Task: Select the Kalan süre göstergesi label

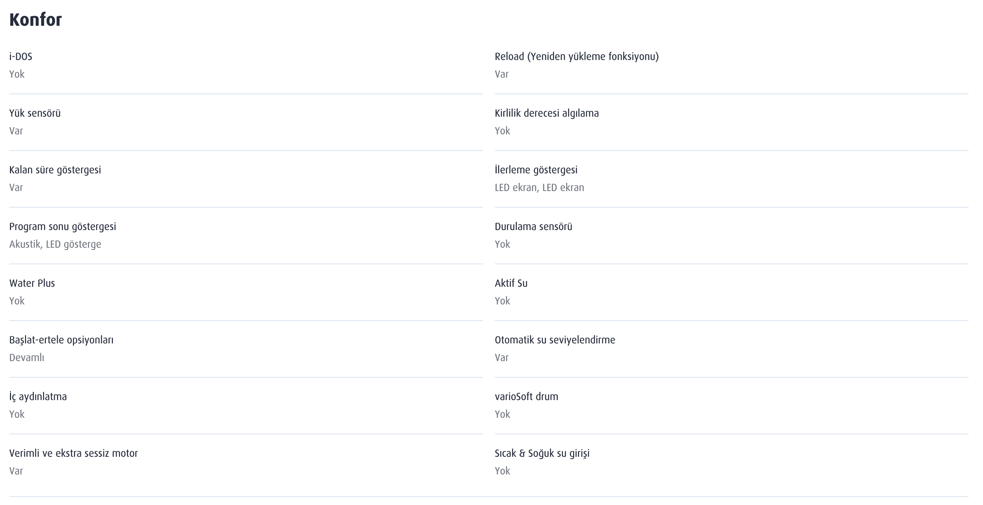Action: (x=55, y=170)
